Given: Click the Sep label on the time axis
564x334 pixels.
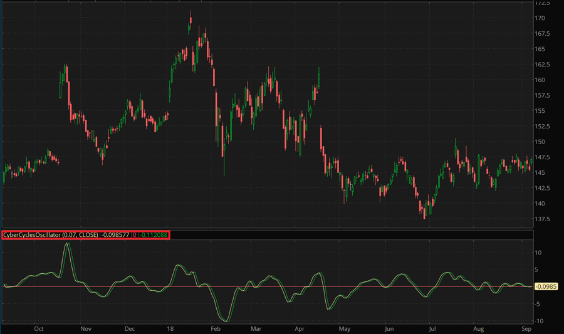Looking at the screenshot, I should click(x=526, y=328).
